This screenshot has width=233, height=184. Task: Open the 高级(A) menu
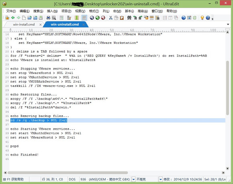pyautogui.click(x=143, y=11)
